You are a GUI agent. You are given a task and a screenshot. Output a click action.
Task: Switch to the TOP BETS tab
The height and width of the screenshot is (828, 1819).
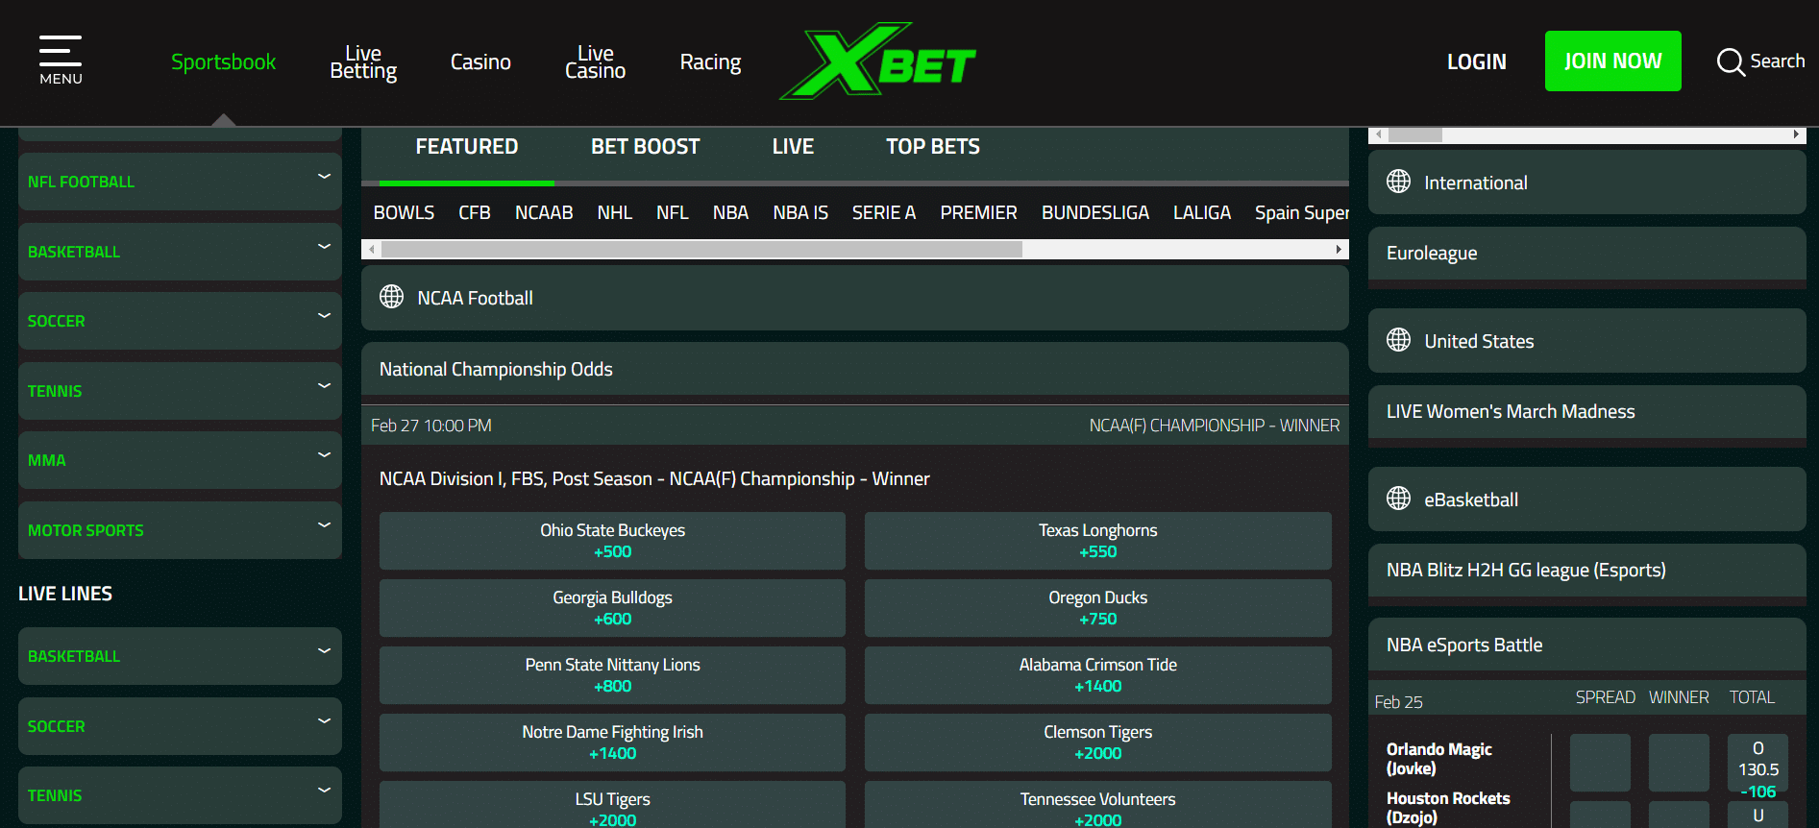pos(932,147)
